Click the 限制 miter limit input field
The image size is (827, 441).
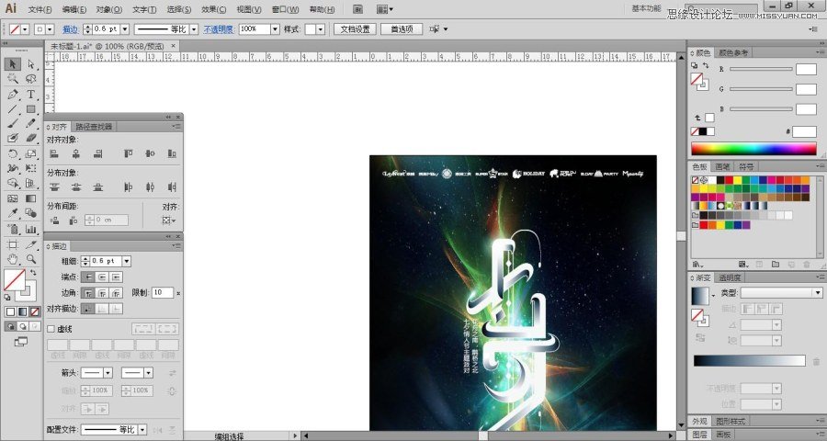[163, 293]
